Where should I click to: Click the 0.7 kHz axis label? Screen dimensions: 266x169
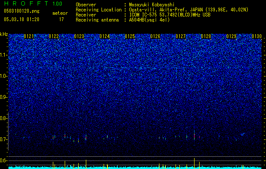point(4,139)
